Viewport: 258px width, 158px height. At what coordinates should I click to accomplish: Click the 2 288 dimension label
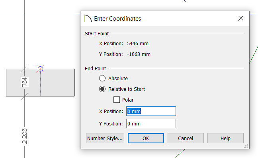click(x=25, y=136)
